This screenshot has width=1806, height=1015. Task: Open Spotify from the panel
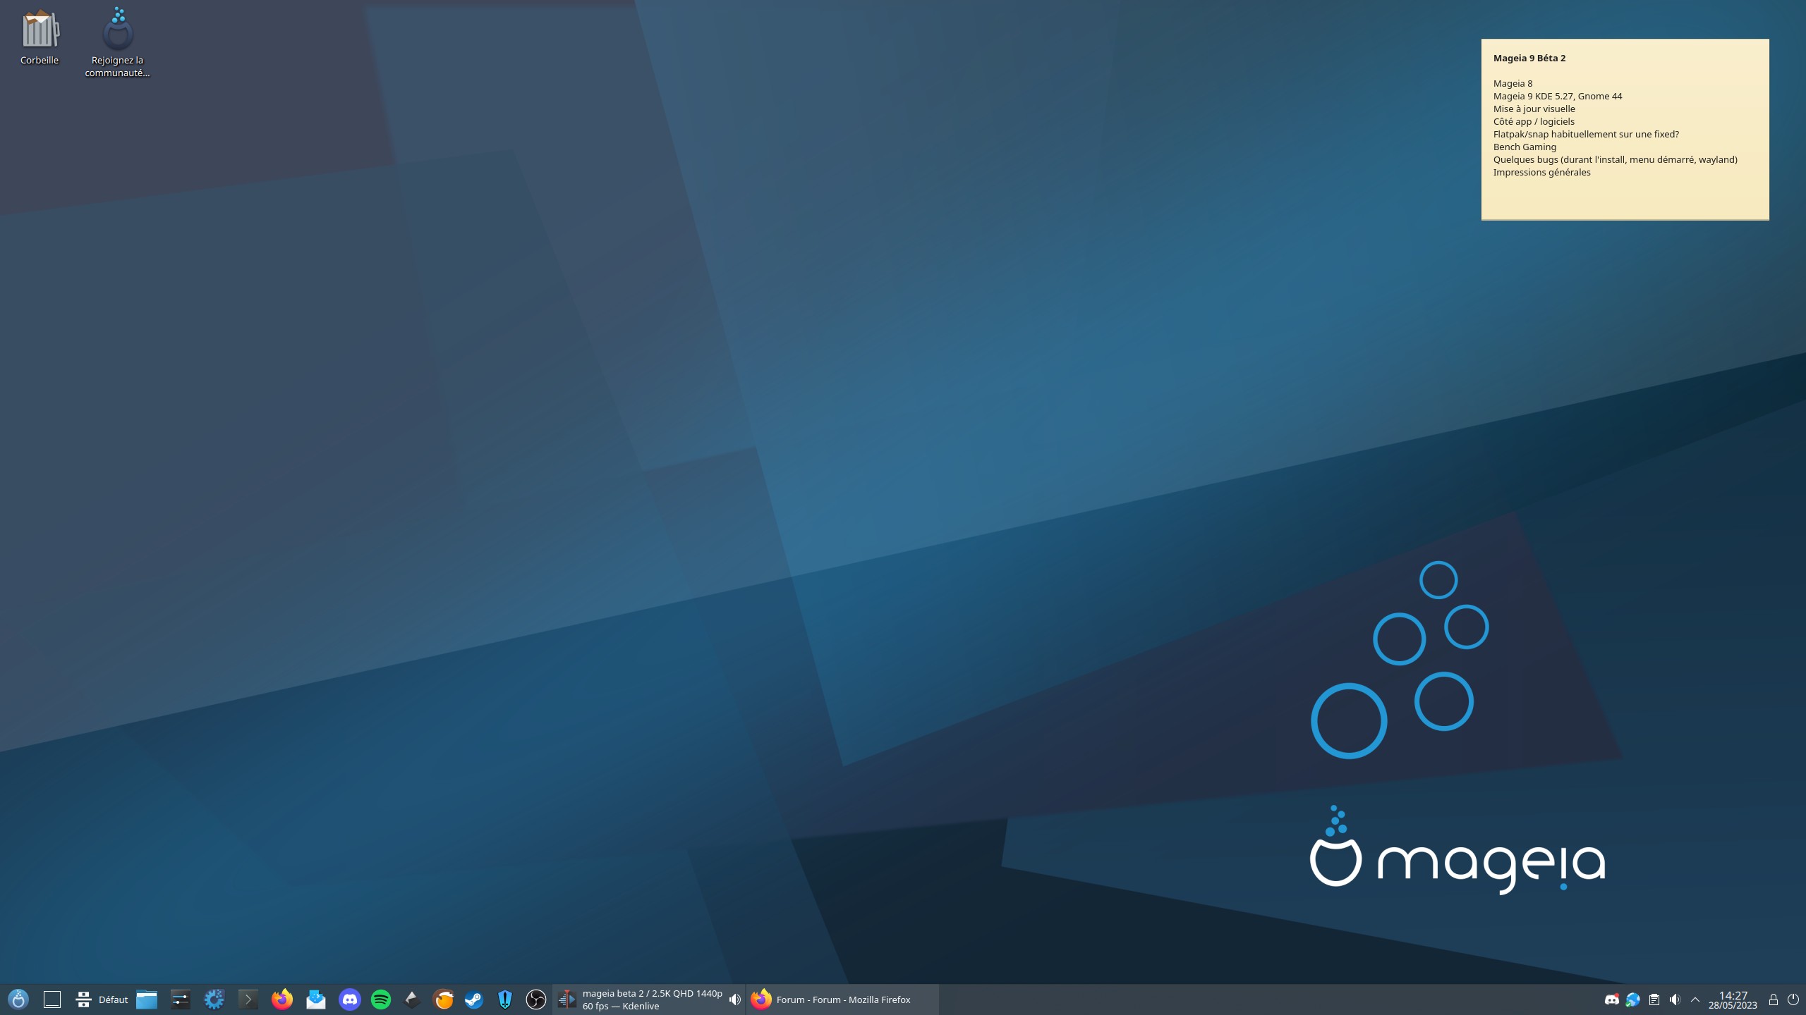[381, 999]
